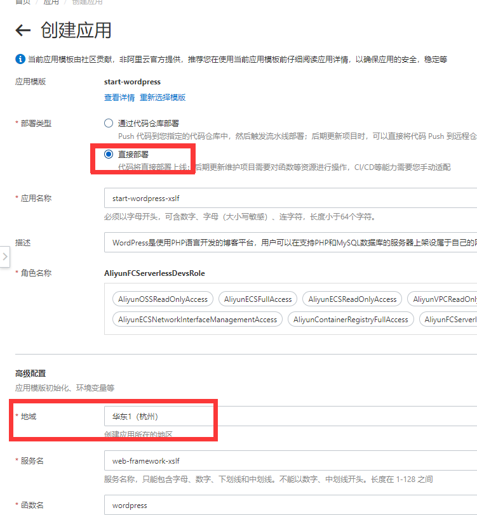Image resolution: width=477 pixels, height=515 pixels.
Task: Select 直接部署 radio button
Action: click(x=109, y=154)
